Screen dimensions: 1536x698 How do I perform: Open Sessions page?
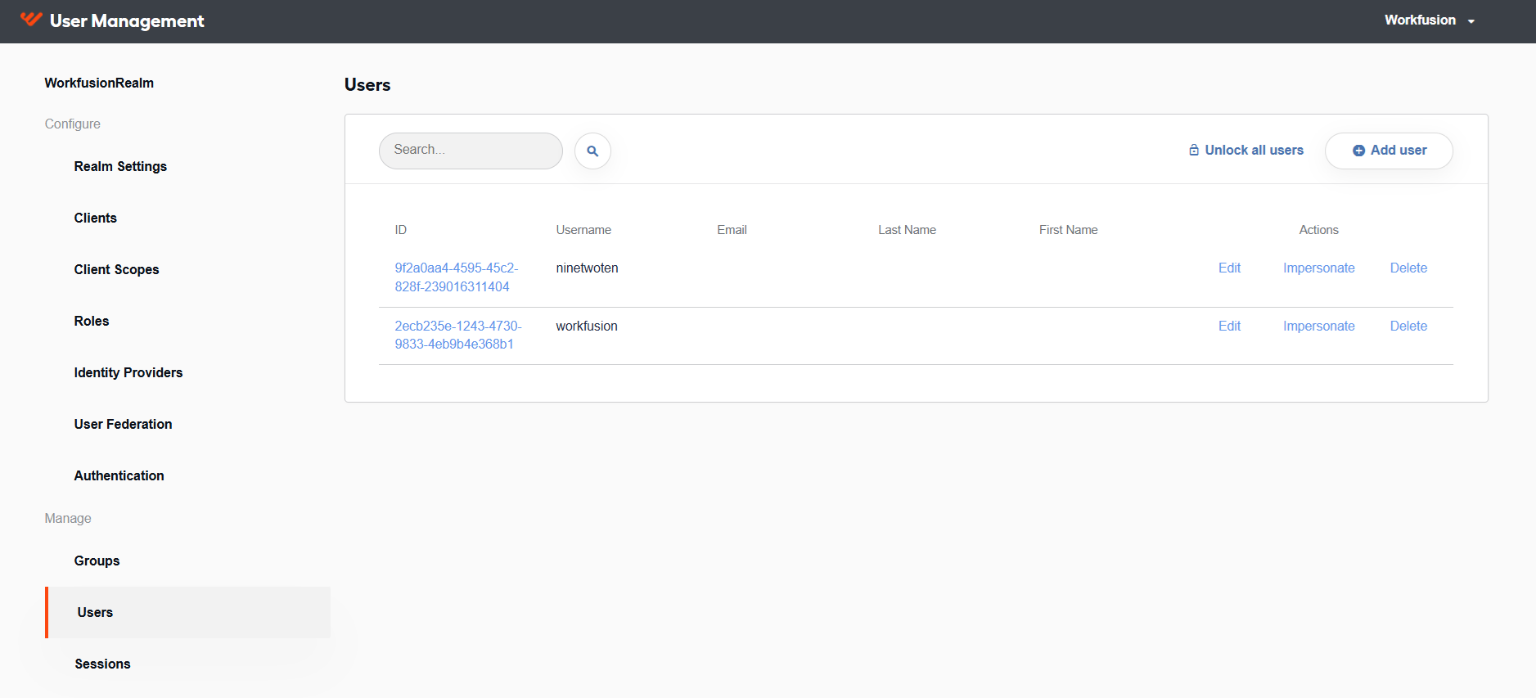103,664
